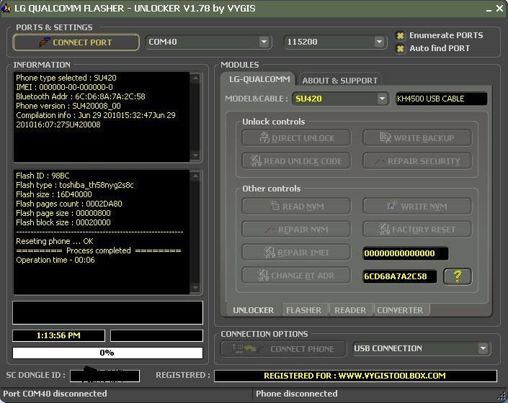
Task: Click the FACTORY RESET button
Action: [x=417, y=230]
